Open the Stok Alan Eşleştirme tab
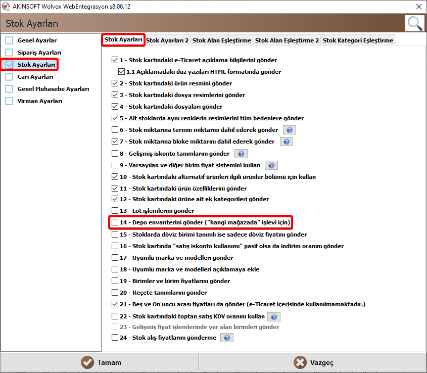427x373 pixels. point(222,40)
